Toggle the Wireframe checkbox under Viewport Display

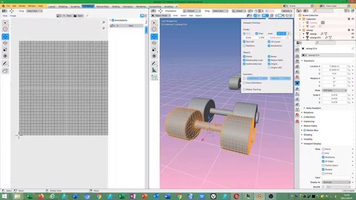click(x=323, y=157)
